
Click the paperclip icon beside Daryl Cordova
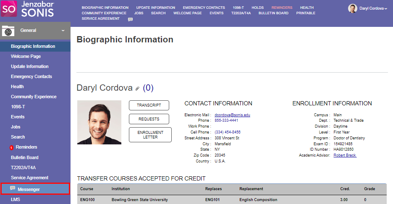(x=137, y=89)
